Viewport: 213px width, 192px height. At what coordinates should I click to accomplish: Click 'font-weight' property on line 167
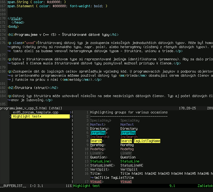click(80, 6)
